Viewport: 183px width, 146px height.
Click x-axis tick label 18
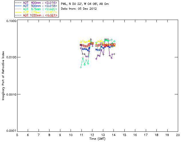(x=156, y=135)
